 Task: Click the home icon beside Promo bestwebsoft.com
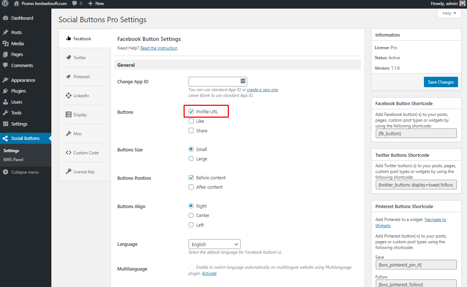[16, 3]
